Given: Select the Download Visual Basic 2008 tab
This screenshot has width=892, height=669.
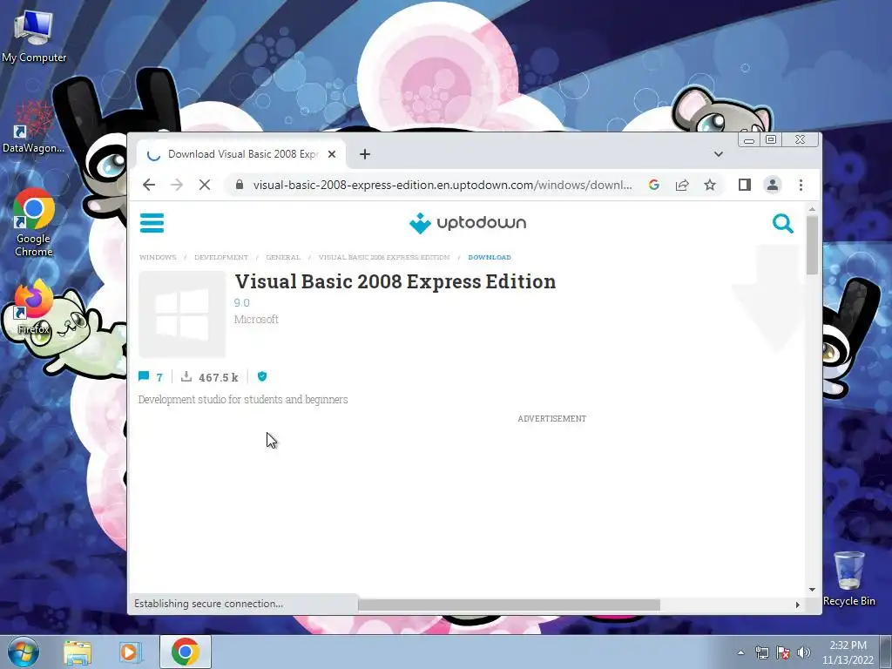Looking at the screenshot, I should pos(241,154).
